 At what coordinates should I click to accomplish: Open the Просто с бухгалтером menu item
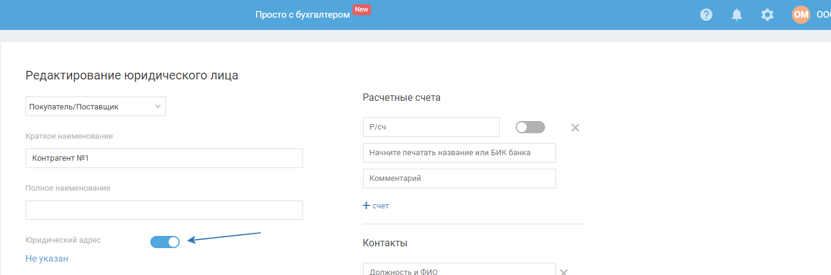pos(302,15)
